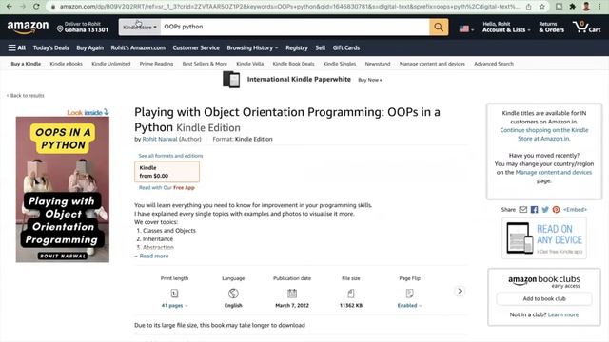
Task: Open Returns & Orders
Action: [551, 27]
